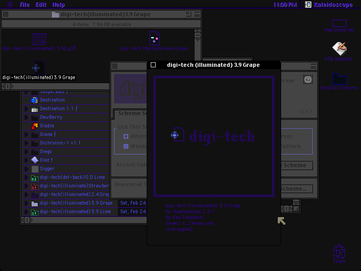Toggle the Wind... checkbox in Kaleidoscope window

tap(126, 146)
